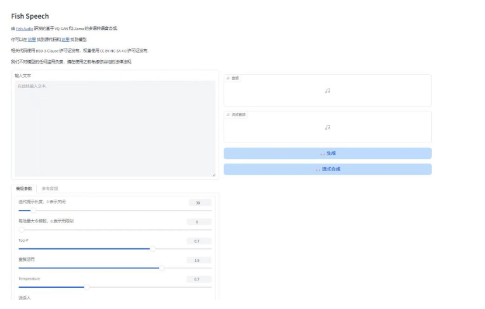Switch to the 高级参数 tab

tap(24, 189)
